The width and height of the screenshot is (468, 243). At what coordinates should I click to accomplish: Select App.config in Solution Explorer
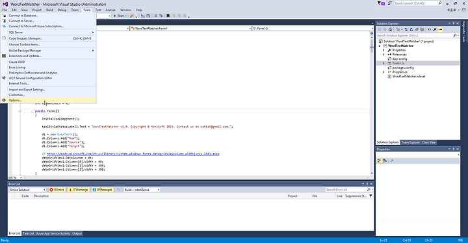pos(399,59)
